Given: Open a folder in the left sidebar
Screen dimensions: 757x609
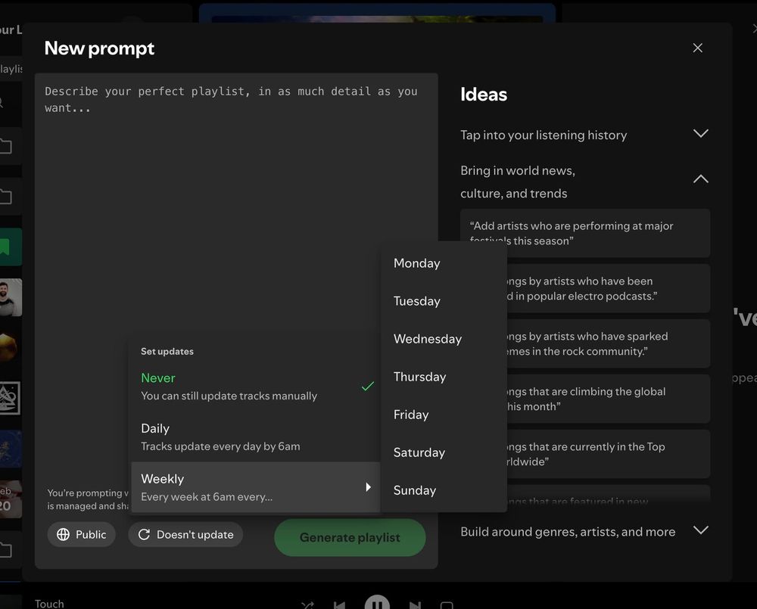Looking at the screenshot, I should (x=9, y=146).
